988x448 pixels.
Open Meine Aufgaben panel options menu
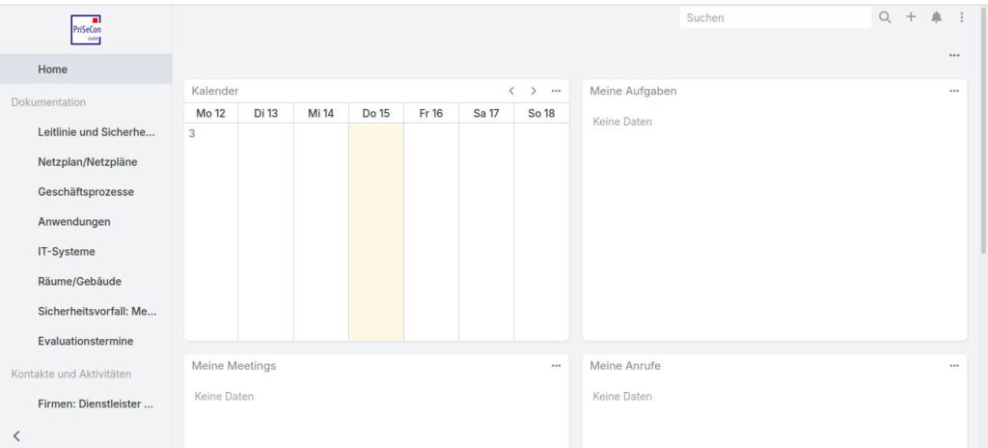pyautogui.click(x=954, y=91)
